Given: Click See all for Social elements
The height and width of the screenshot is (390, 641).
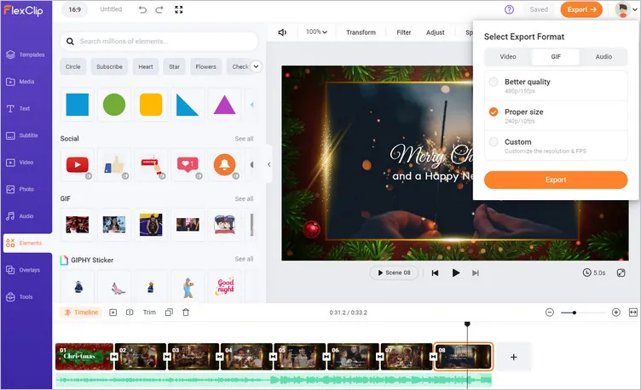Looking at the screenshot, I should click(244, 139).
